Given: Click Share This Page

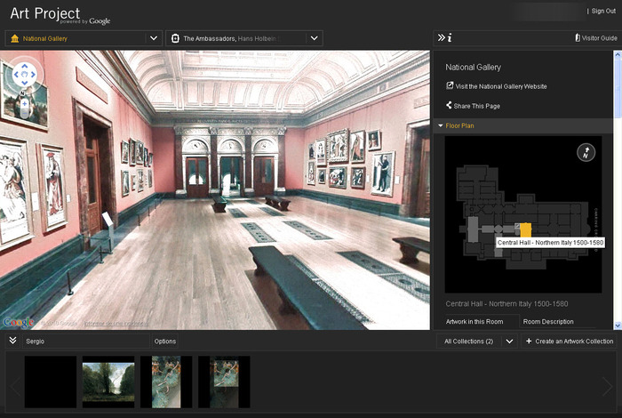Looking at the screenshot, I should [477, 106].
